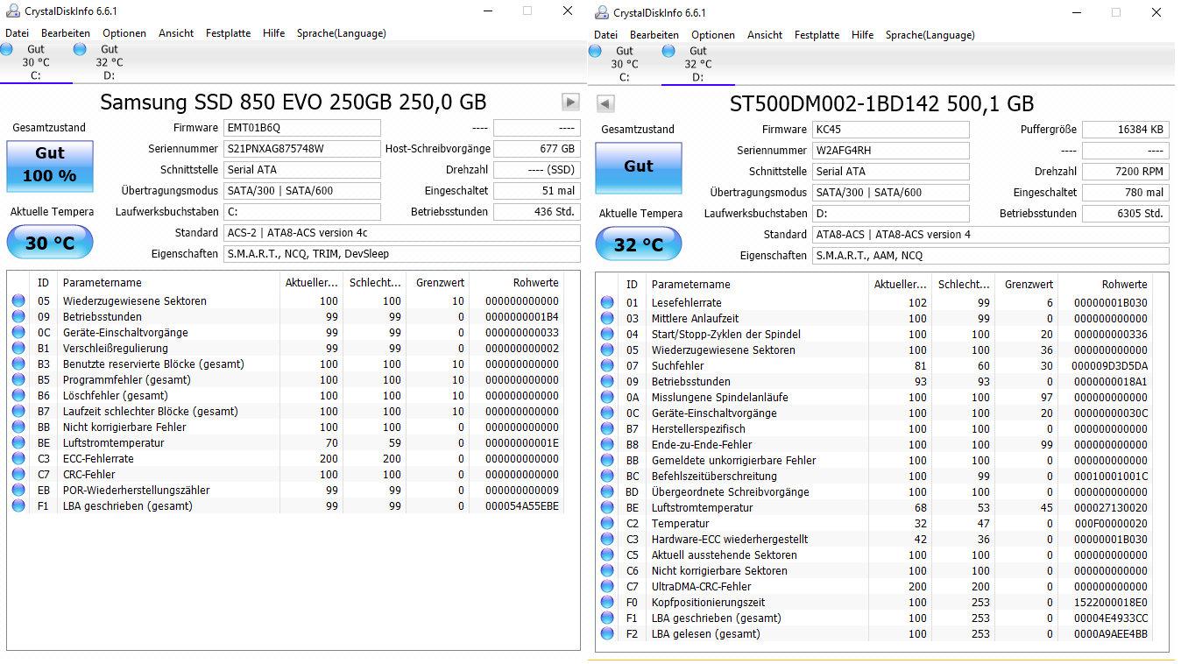The height and width of the screenshot is (664, 1181).
Task: Click status orb for Temperatur row C2
Action: coord(607,523)
